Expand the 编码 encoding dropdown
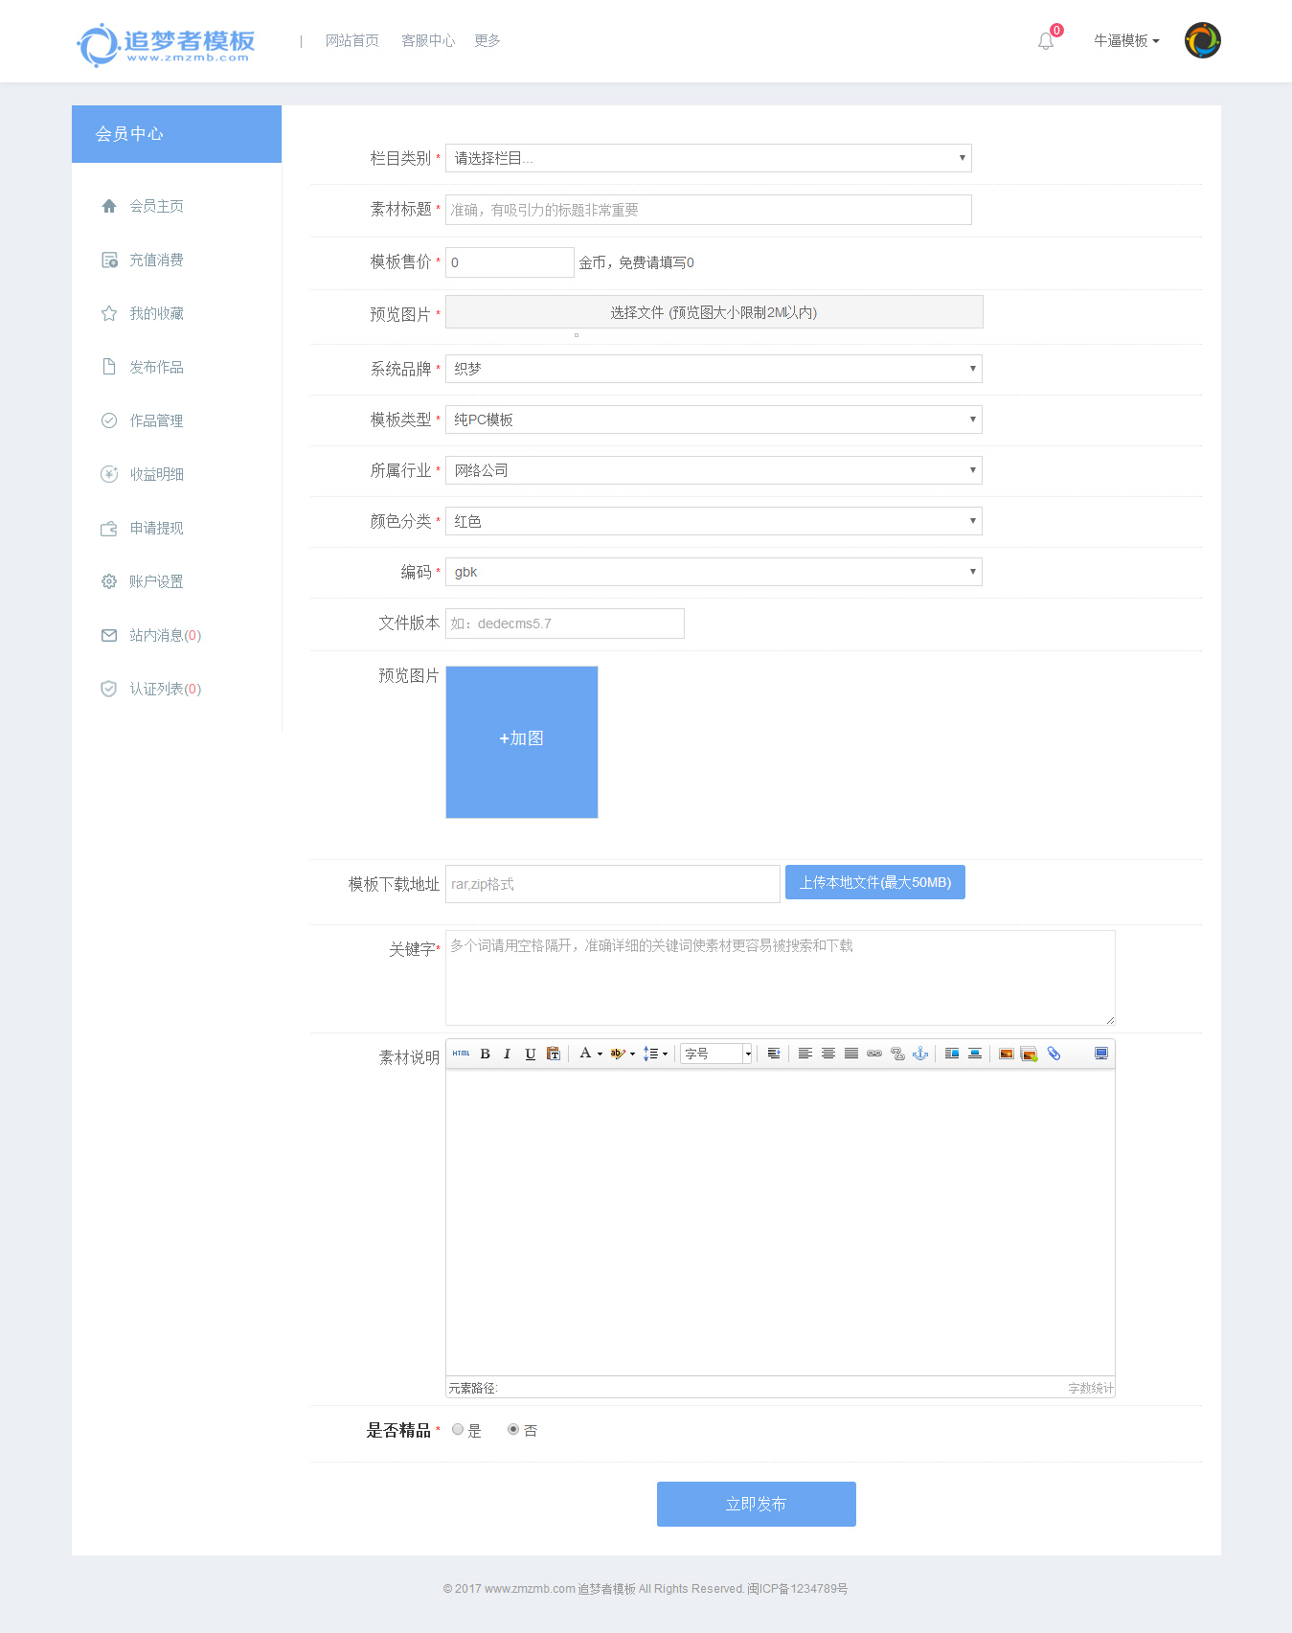The width and height of the screenshot is (1292, 1633). 714,572
